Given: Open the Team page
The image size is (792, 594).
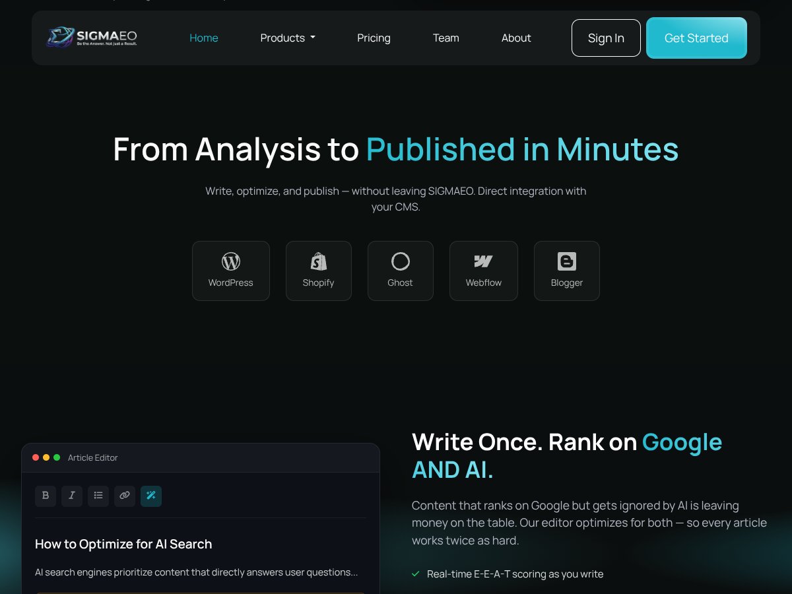Looking at the screenshot, I should pos(446,38).
